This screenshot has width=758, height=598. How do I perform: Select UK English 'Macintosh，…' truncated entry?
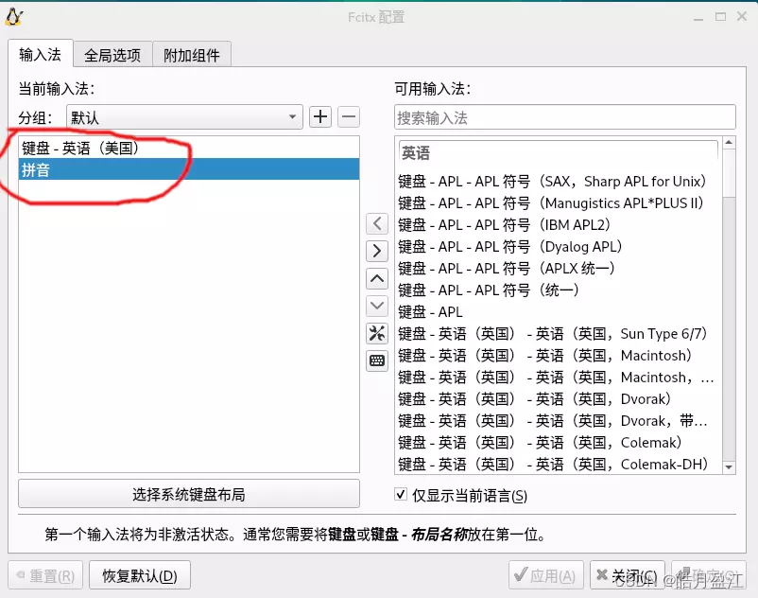pyautogui.click(x=559, y=378)
